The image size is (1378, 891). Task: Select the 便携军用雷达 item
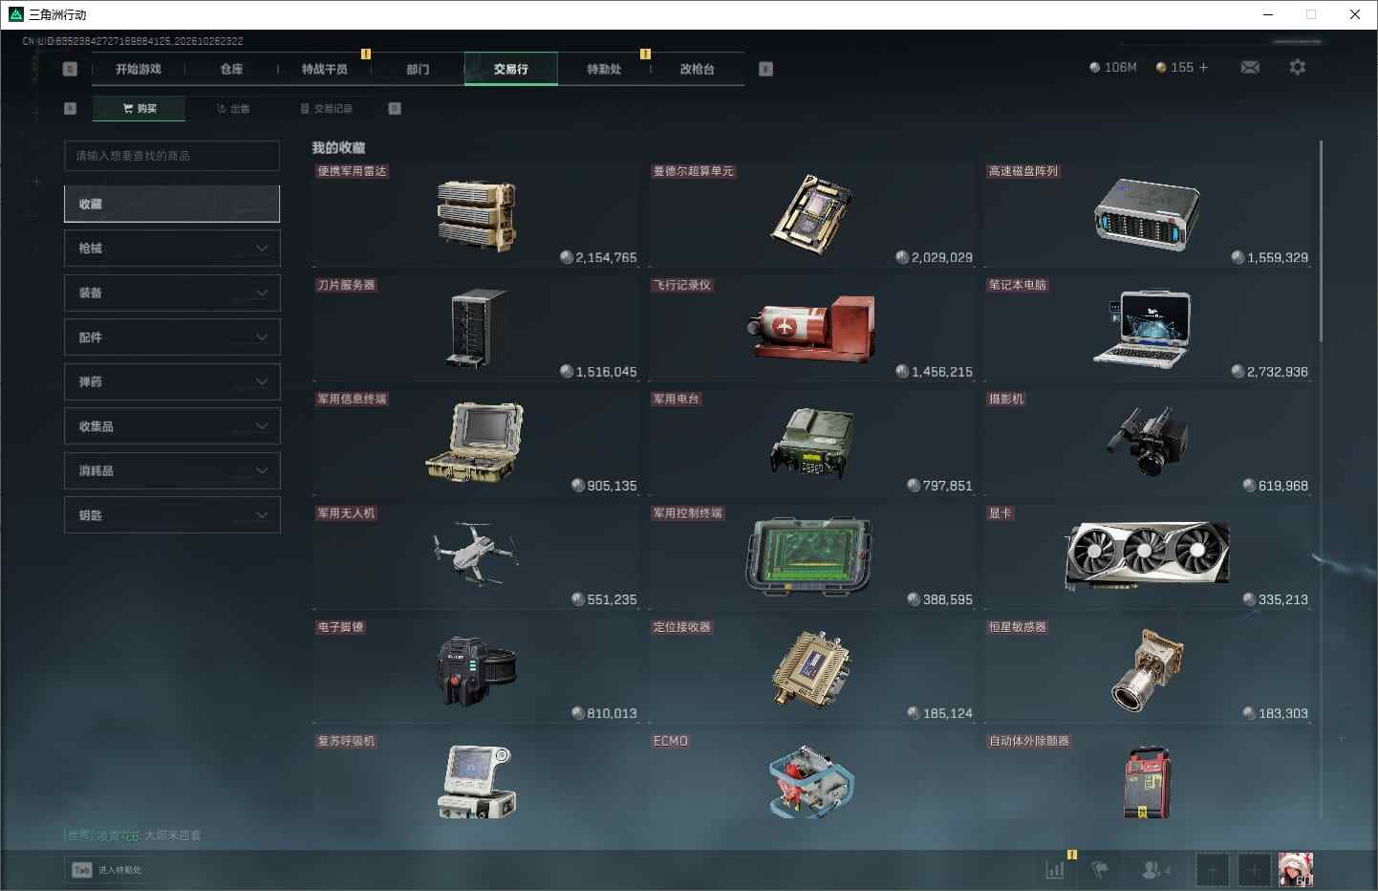coord(475,215)
